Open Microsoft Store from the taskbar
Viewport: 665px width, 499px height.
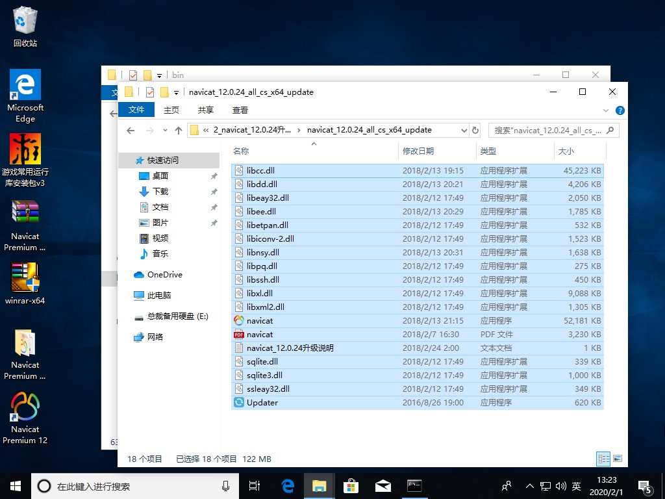pos(351,486)
